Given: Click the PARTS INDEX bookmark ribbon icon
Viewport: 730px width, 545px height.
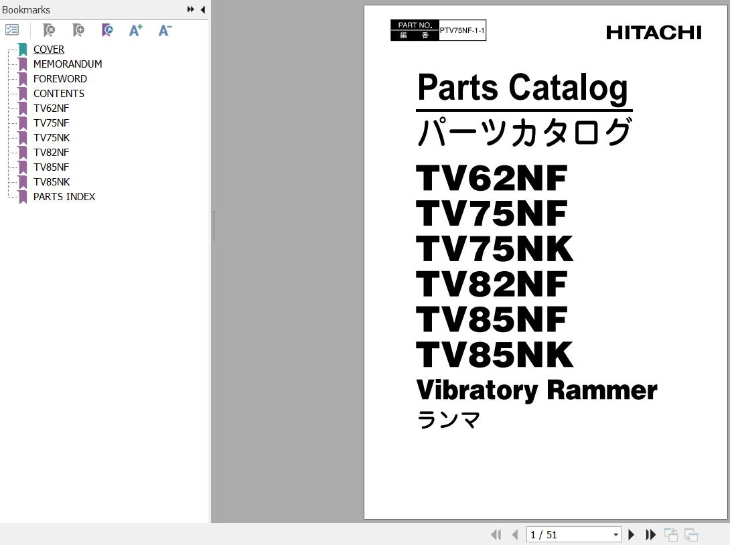Looking at the screenshot, I should point(23,197).
